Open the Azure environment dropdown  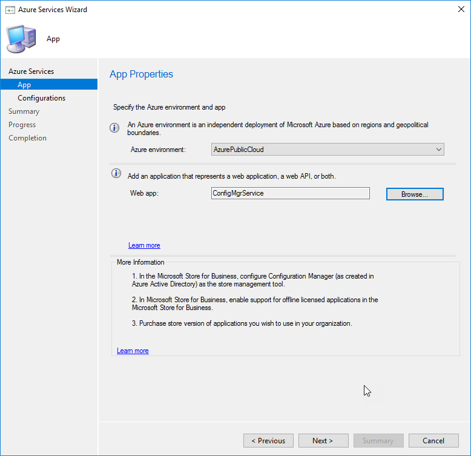point(328,150)
